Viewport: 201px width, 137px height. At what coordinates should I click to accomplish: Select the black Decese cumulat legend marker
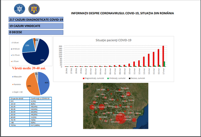click(x=130, y=78)
